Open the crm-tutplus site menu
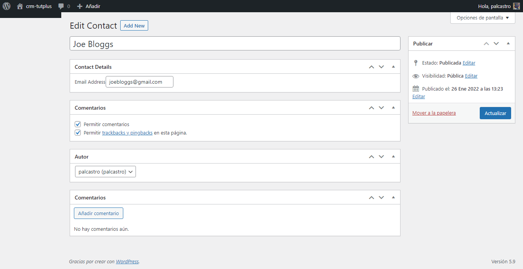The width and height of the screenshot is (523, 269). point(34,6)
